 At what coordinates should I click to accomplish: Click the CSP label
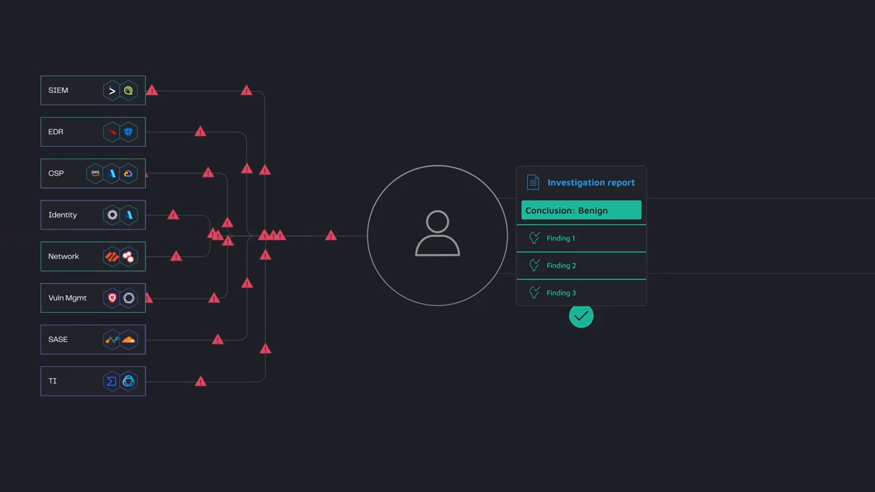[x=56, y=174]
